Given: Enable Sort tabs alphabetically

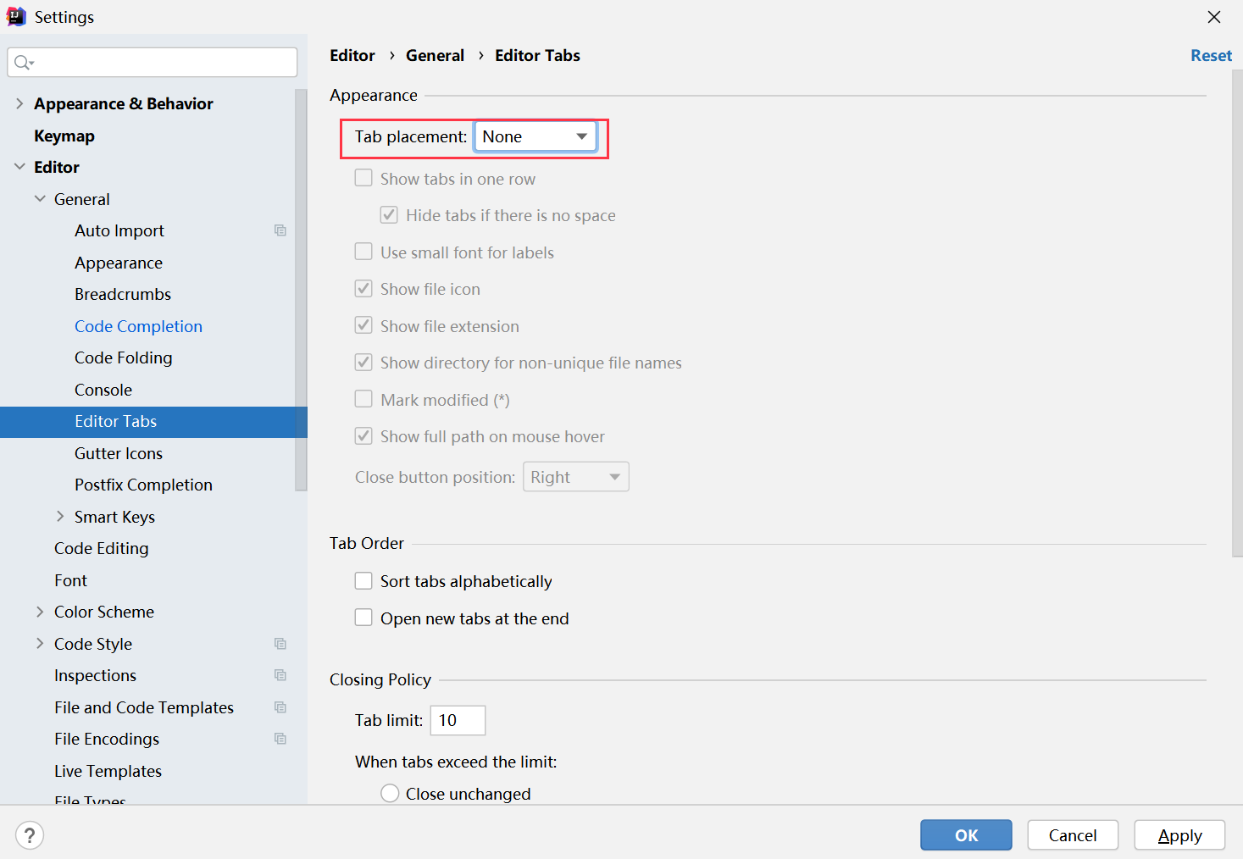Looking at the screenshot, I should pyautogui.click(x=363, y=580).
